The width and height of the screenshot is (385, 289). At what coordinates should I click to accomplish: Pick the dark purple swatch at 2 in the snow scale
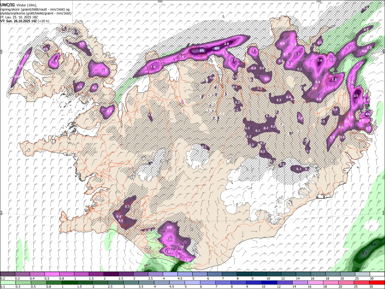(x=111, y=274)
